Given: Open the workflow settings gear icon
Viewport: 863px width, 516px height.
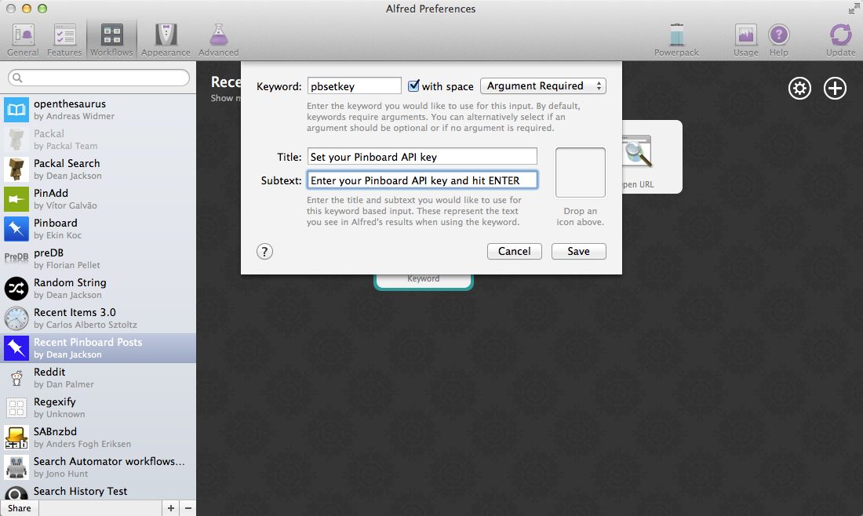Looking at the screenshot, I should point(799,88).
